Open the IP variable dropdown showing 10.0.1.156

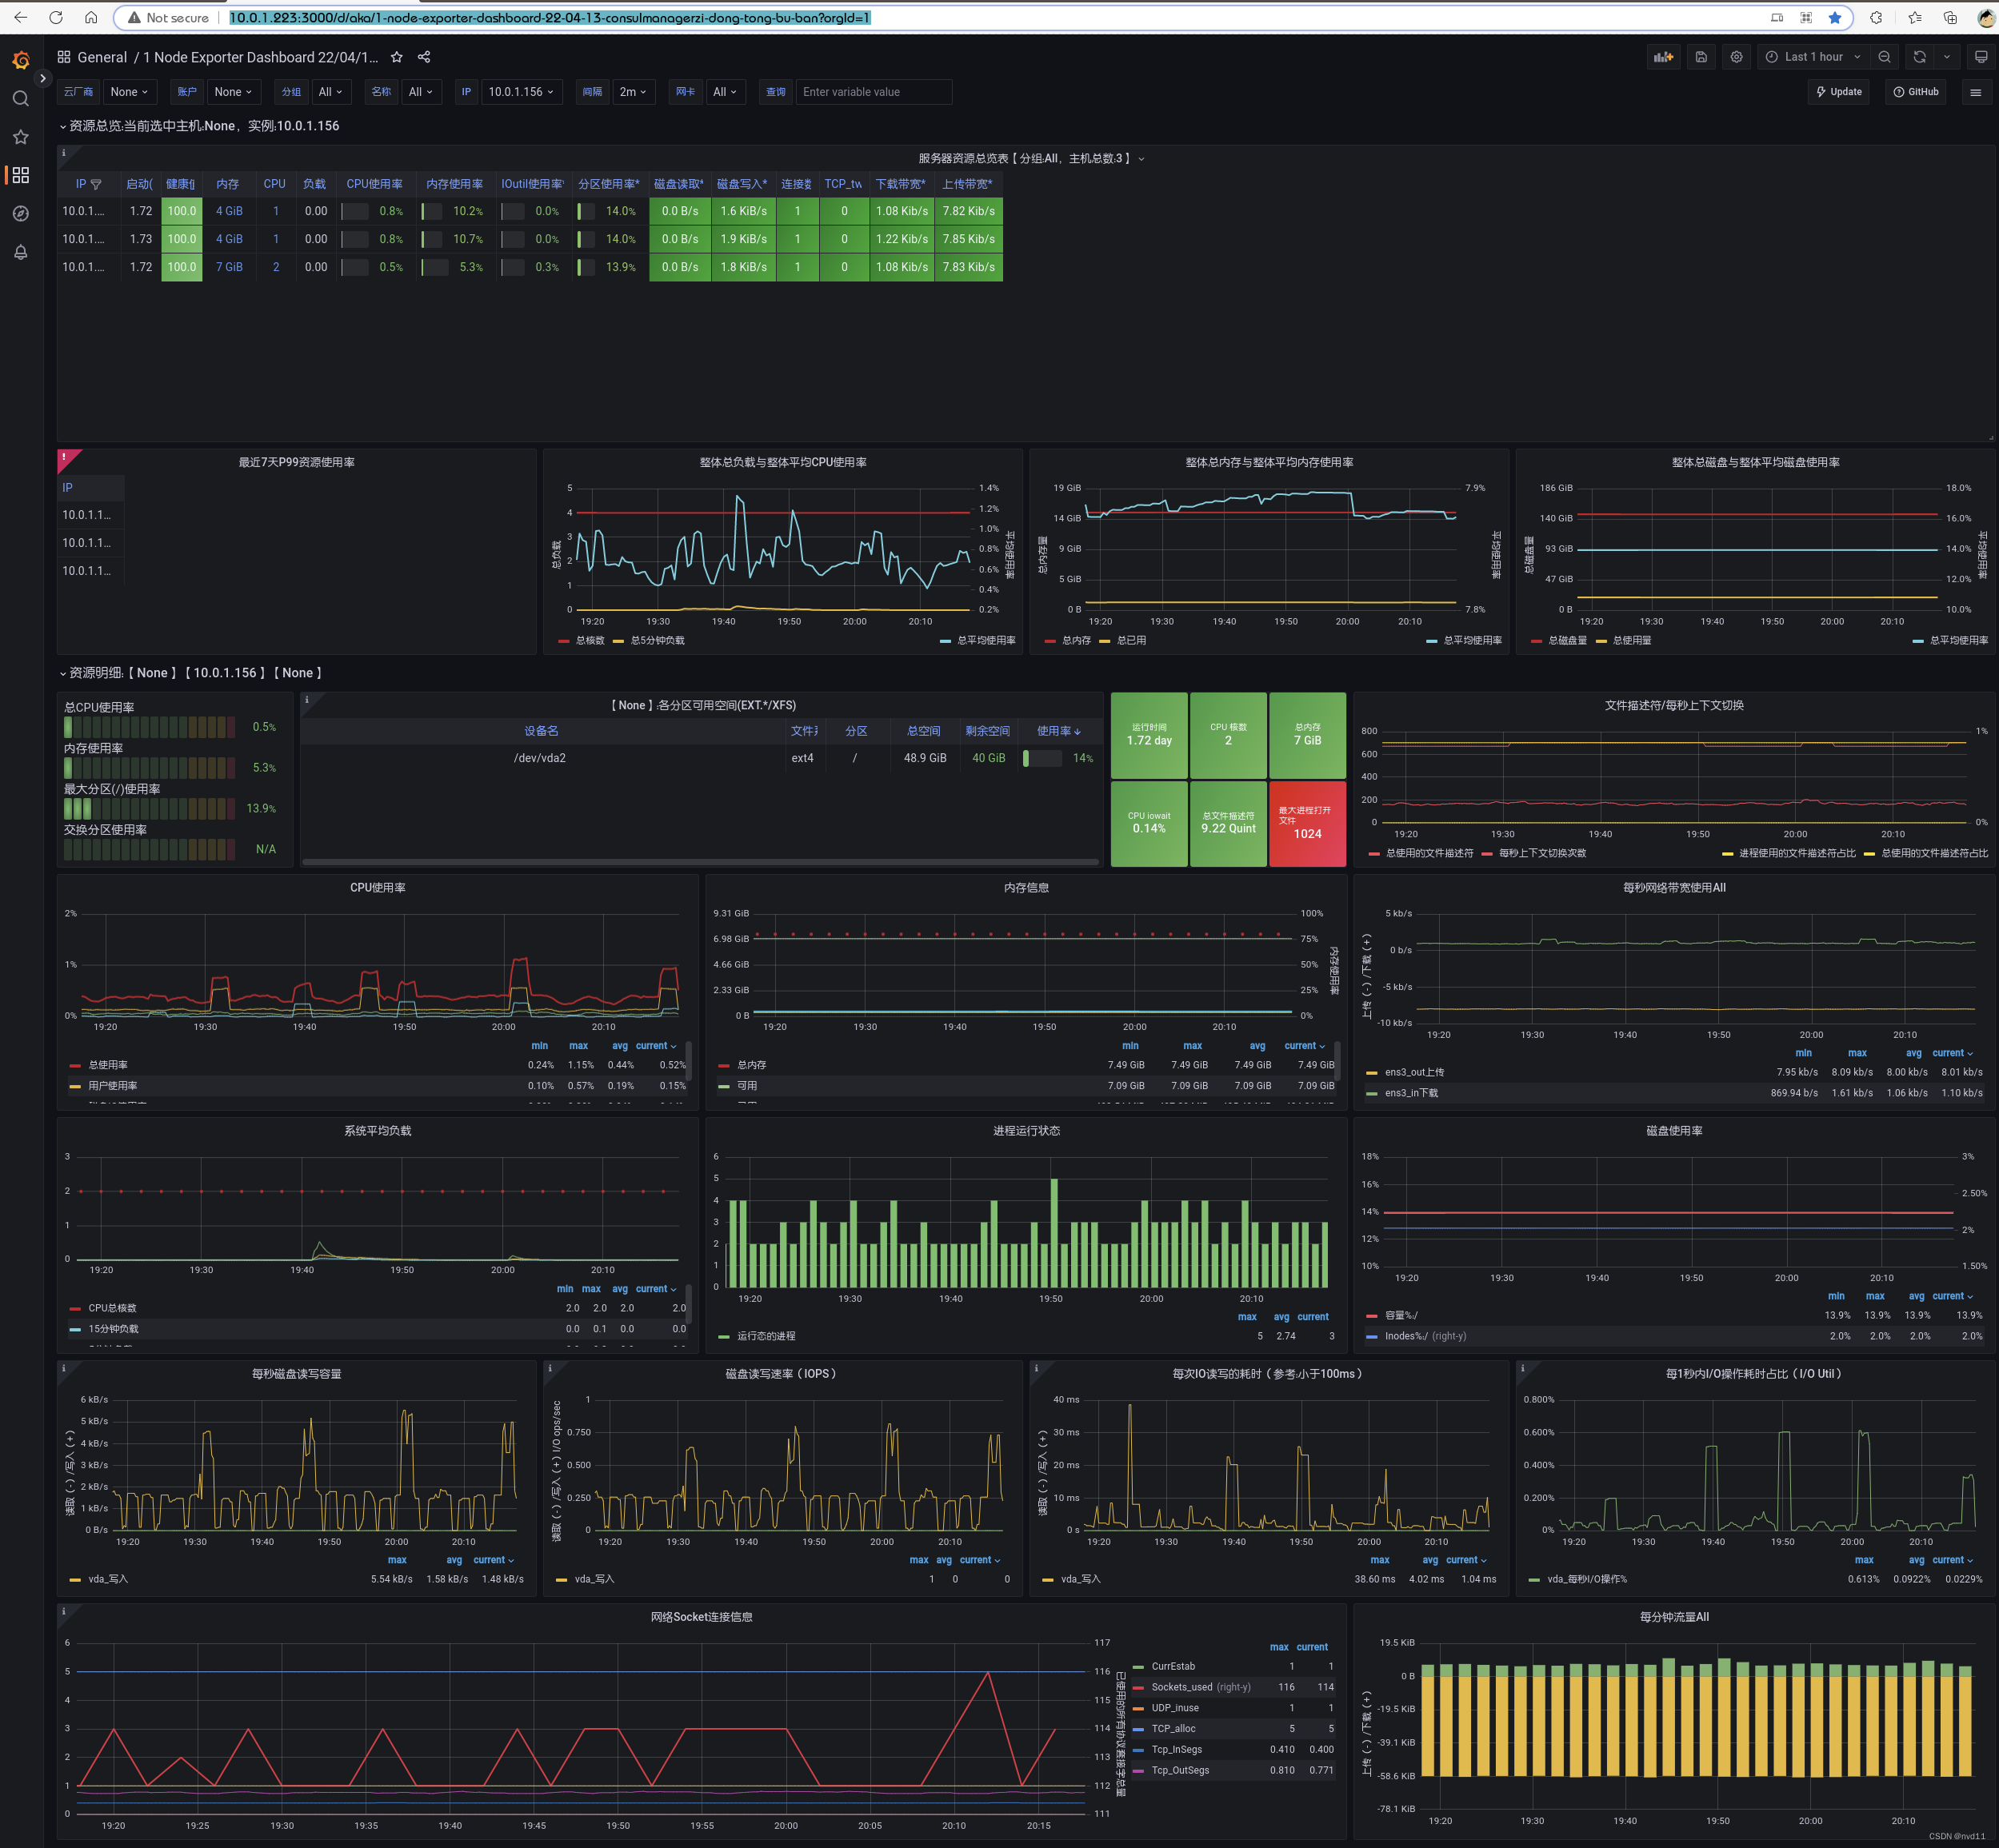click(x=522, y=91)
